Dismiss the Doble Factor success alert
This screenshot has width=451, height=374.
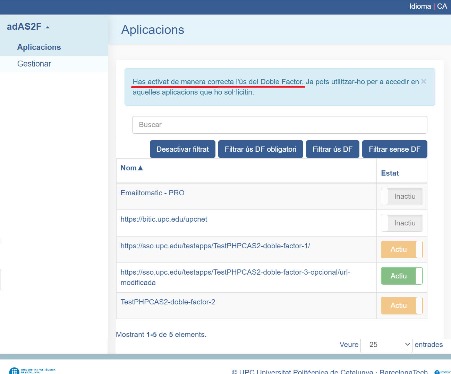tap(424, 81)
